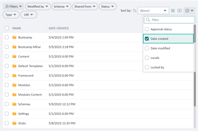Screen dimensions: 198x131
Task: Toggle ascending sort order icon
Action: [135, 11]
